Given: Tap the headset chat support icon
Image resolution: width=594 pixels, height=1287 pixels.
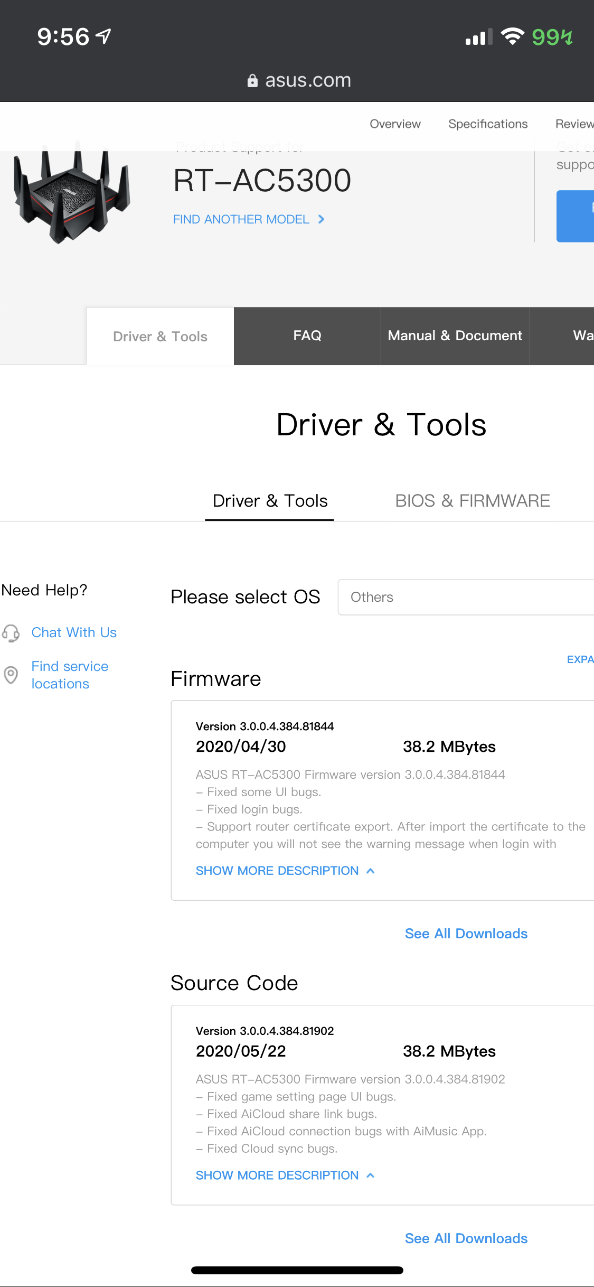Looking at the screenshot, I should tap(11, 632).
